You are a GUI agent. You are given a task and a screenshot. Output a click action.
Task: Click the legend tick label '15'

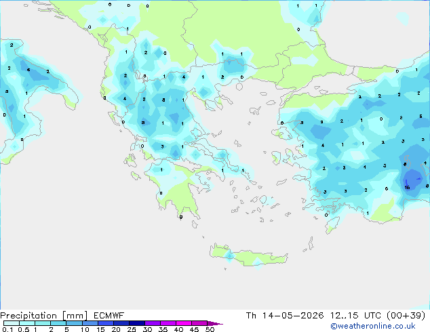100,329
